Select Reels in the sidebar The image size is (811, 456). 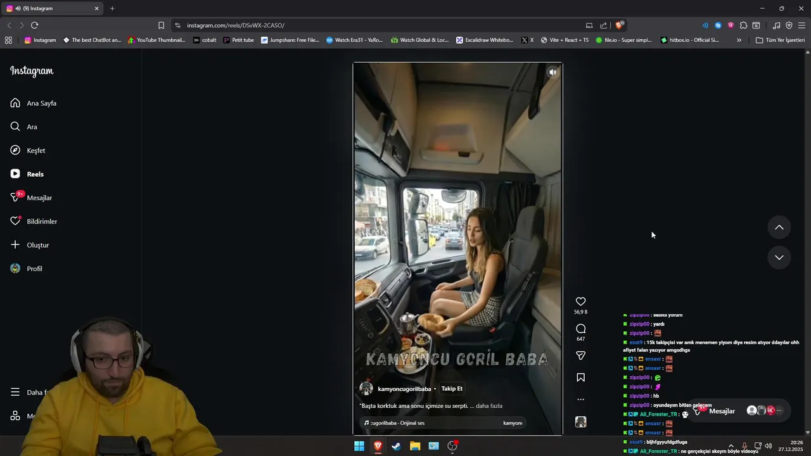tap(27, 174)
